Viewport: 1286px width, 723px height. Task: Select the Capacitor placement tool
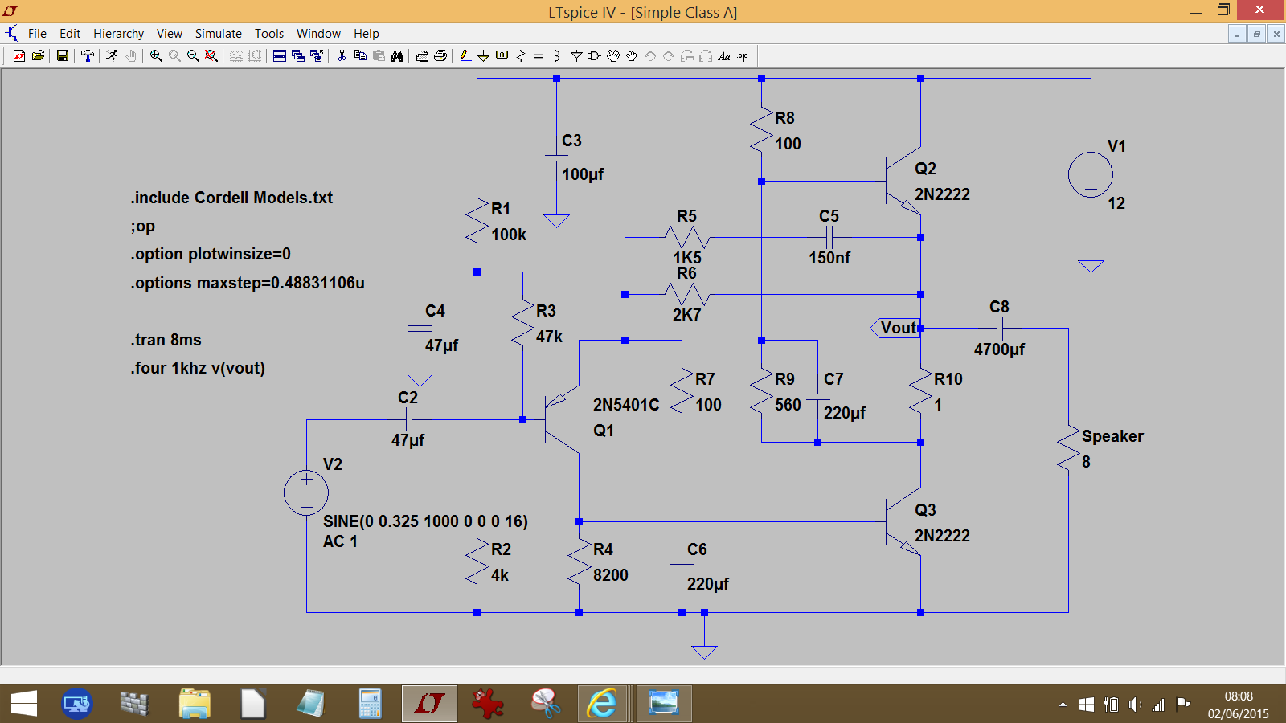pyautogui.click(x=539, y=55)
